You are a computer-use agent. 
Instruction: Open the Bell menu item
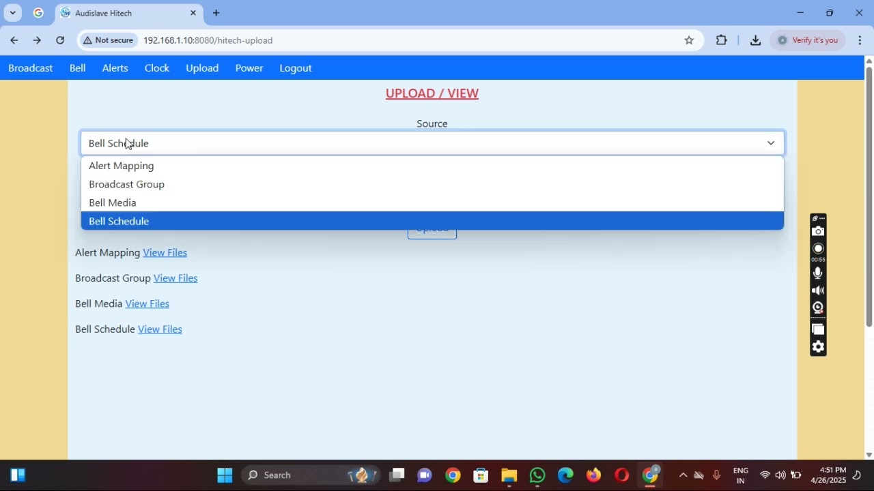(78, 68)
